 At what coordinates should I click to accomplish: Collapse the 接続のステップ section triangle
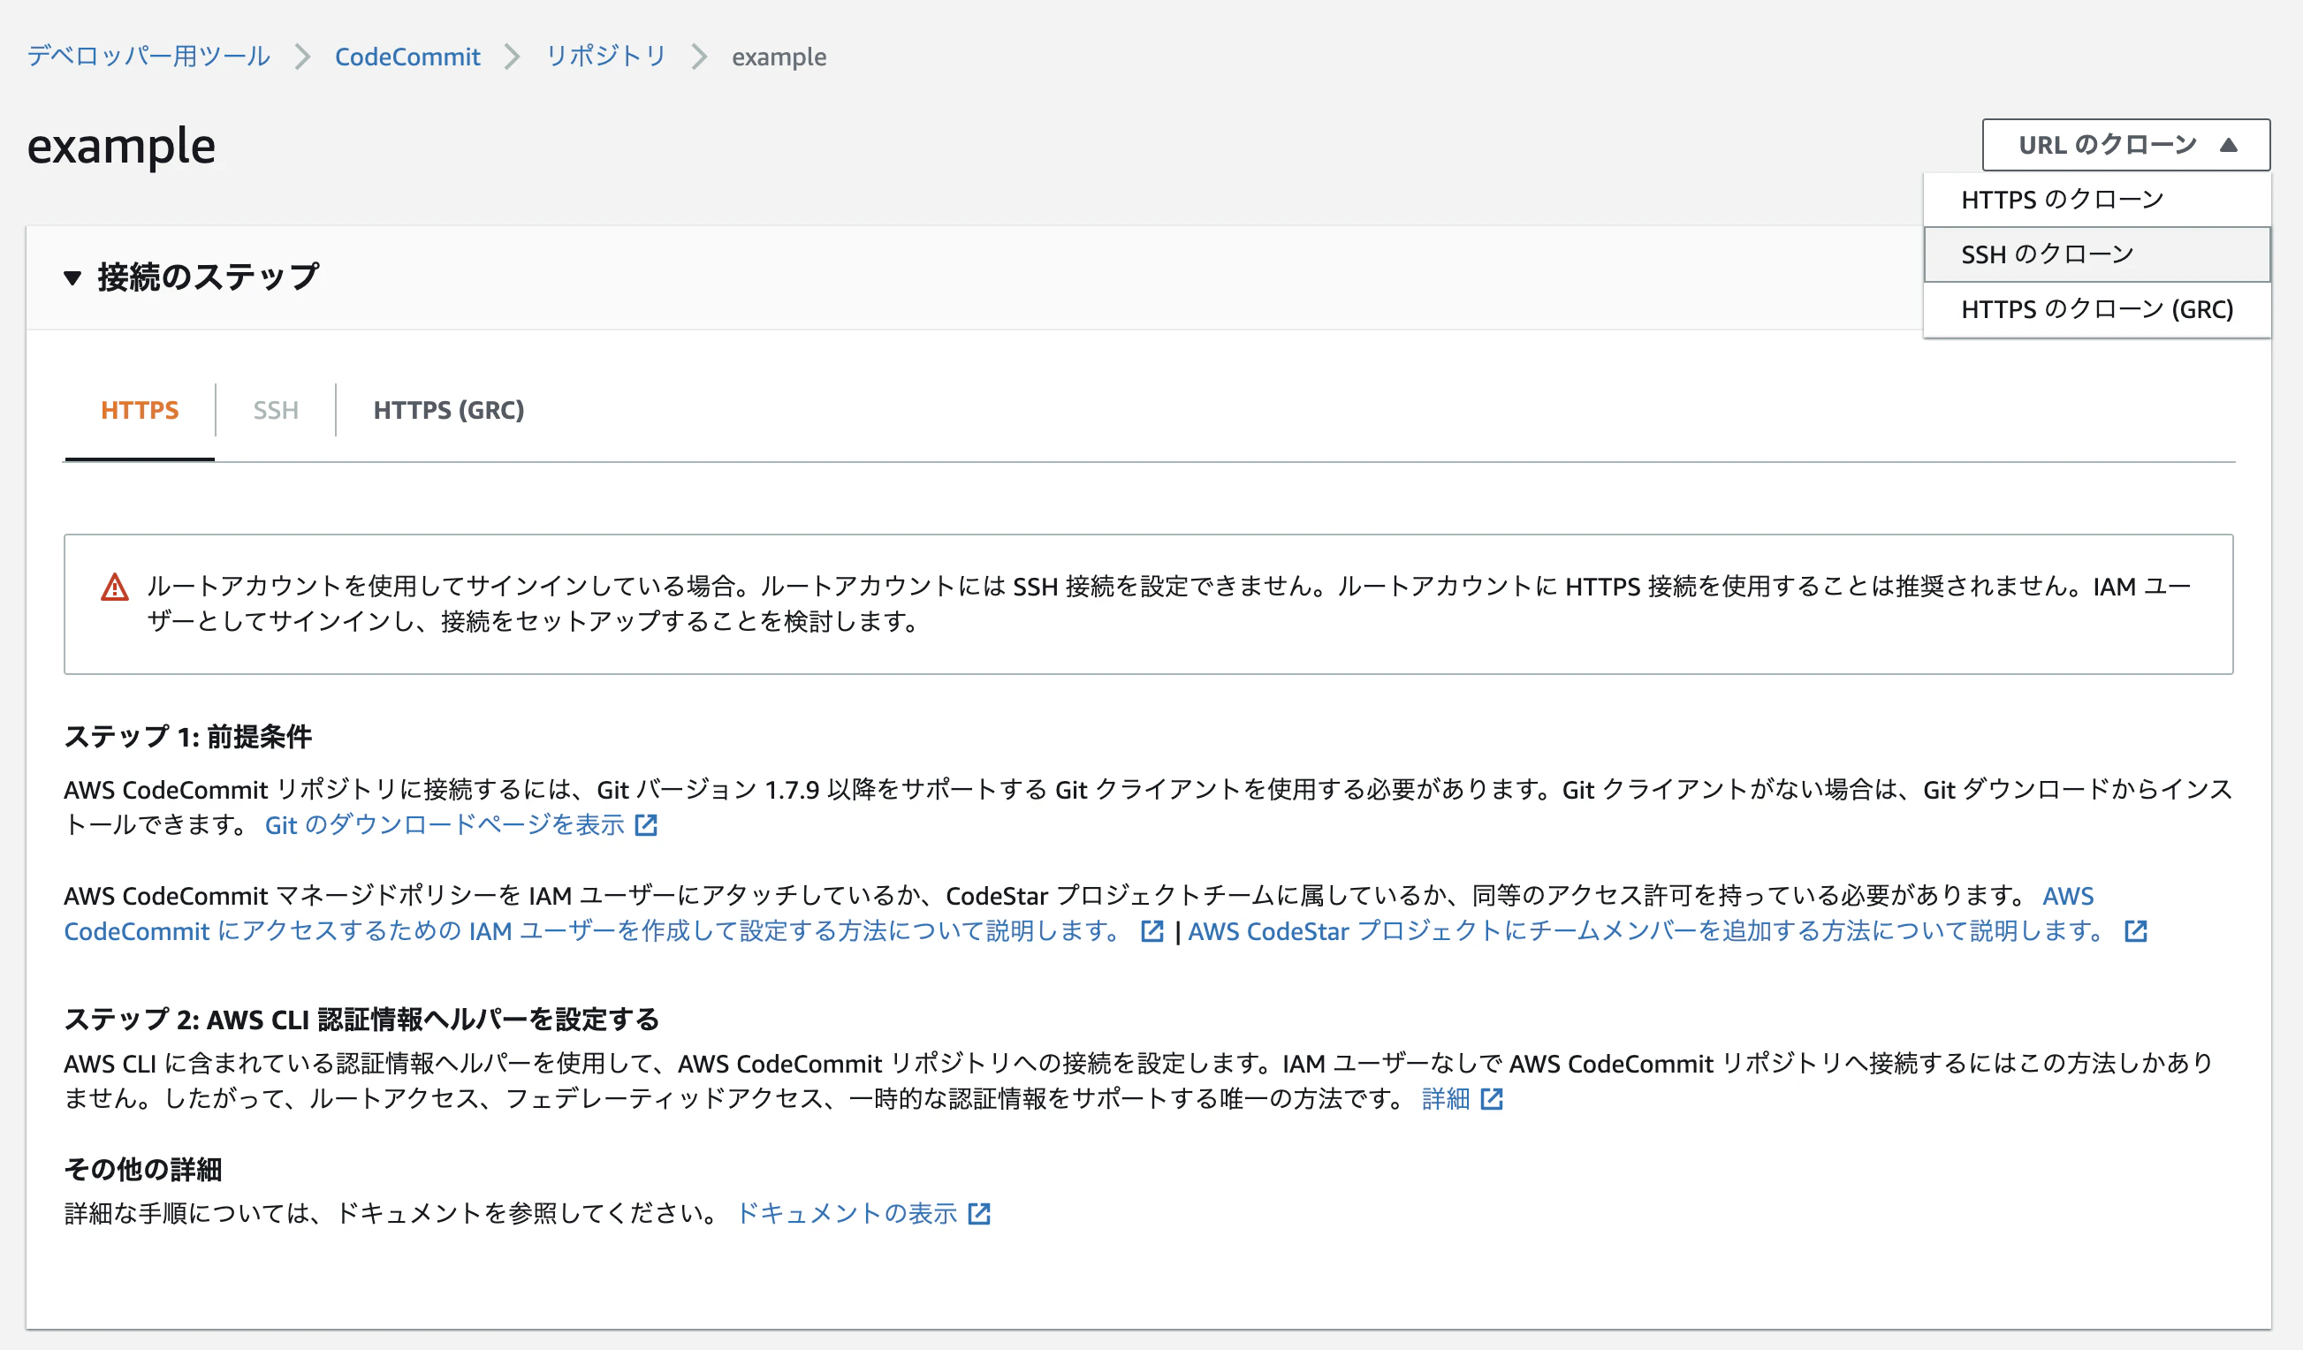tap(72, 277)
